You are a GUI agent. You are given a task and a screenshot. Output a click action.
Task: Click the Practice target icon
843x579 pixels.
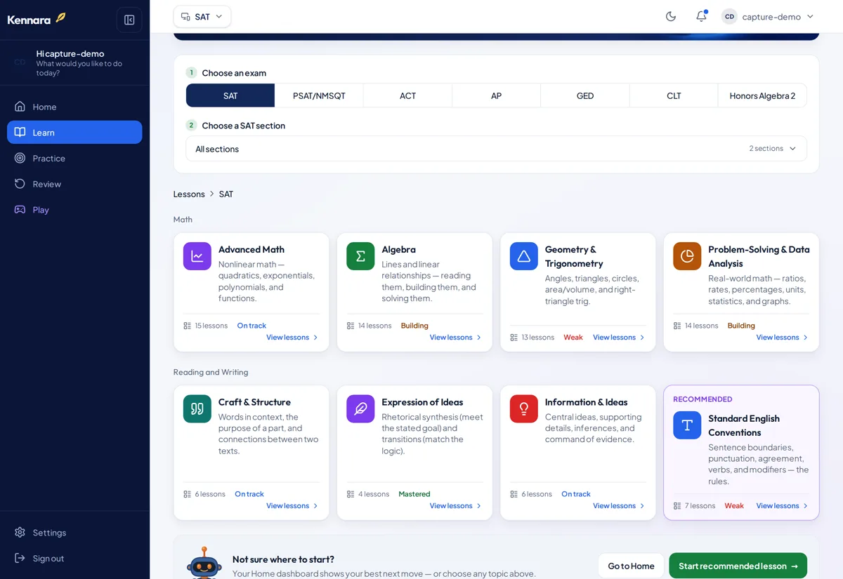pos(20,158)
